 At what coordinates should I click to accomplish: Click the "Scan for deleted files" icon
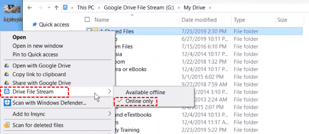[x=7, y=125]
